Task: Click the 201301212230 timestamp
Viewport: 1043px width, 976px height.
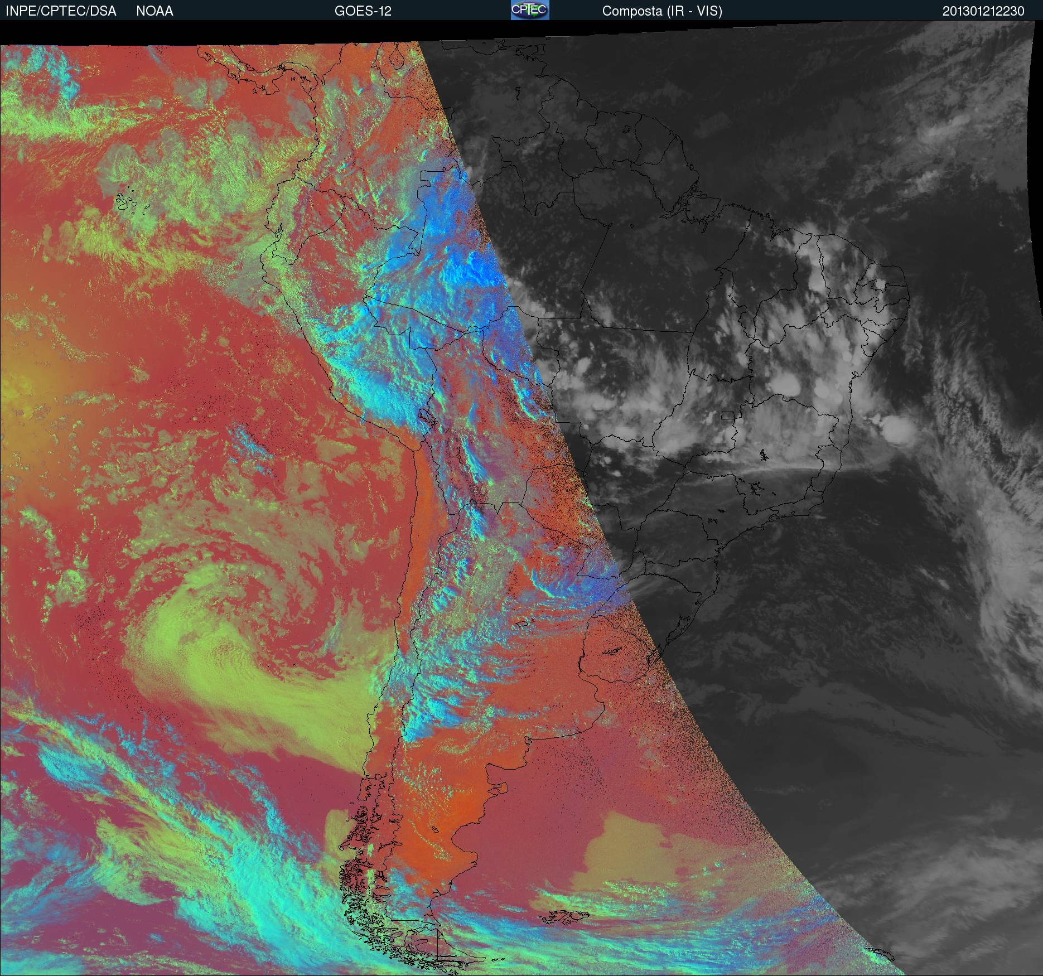Action: click(983, 11)
